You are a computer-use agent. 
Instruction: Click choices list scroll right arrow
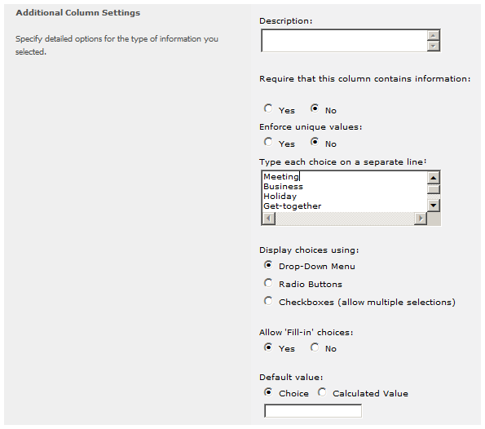(x=421, y=219)
